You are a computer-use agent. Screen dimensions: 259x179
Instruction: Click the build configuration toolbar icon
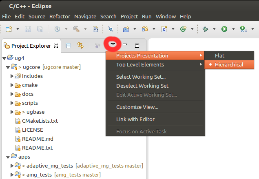57,29
